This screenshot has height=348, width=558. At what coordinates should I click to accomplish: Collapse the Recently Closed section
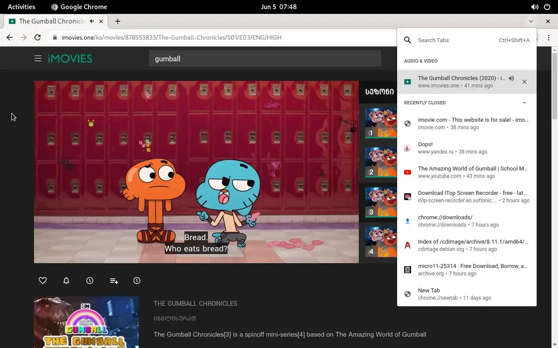(524, 103)
